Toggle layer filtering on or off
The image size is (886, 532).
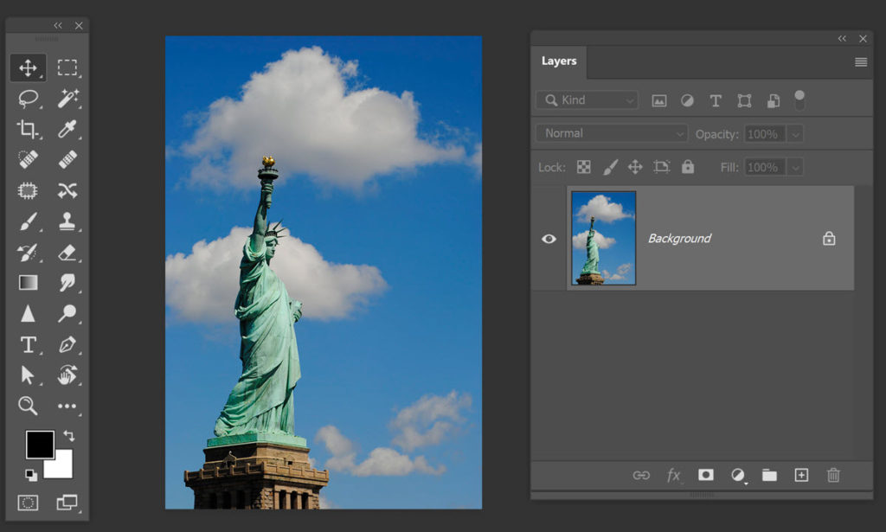[799, 100]
